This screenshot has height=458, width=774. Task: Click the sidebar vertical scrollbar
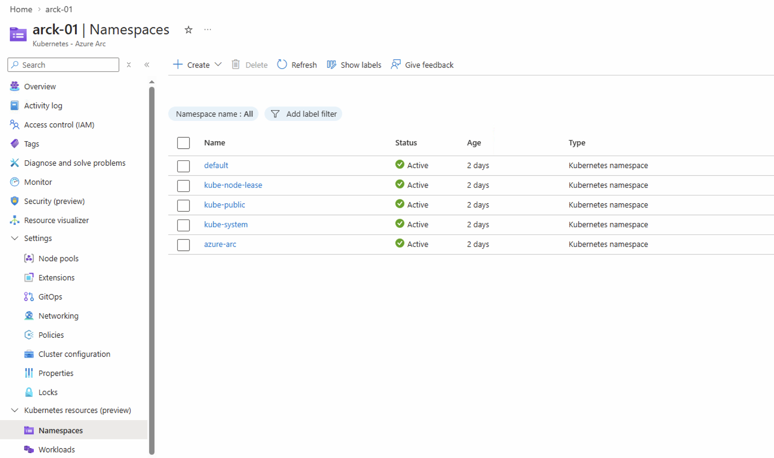pyautogui.click(x=152, y=268)
